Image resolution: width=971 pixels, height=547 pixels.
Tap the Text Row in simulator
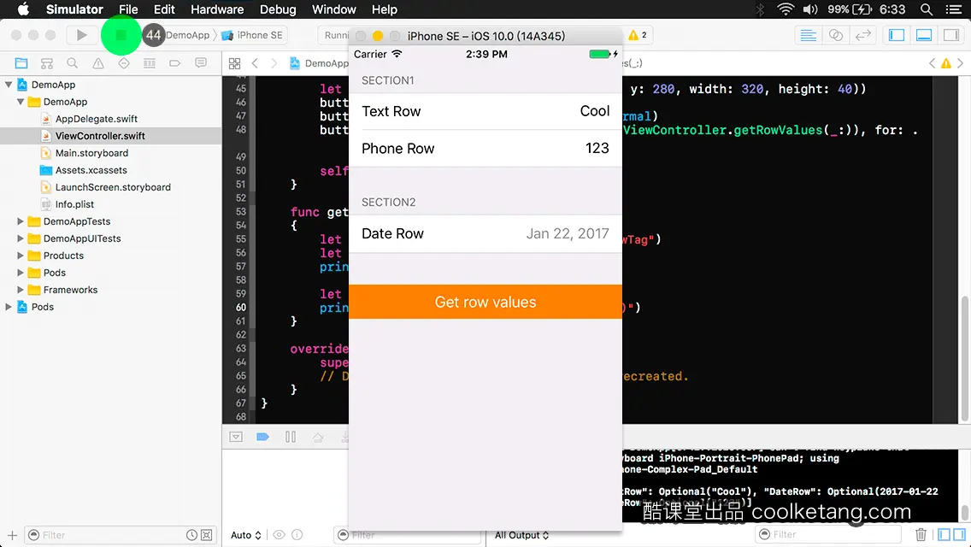486,111
